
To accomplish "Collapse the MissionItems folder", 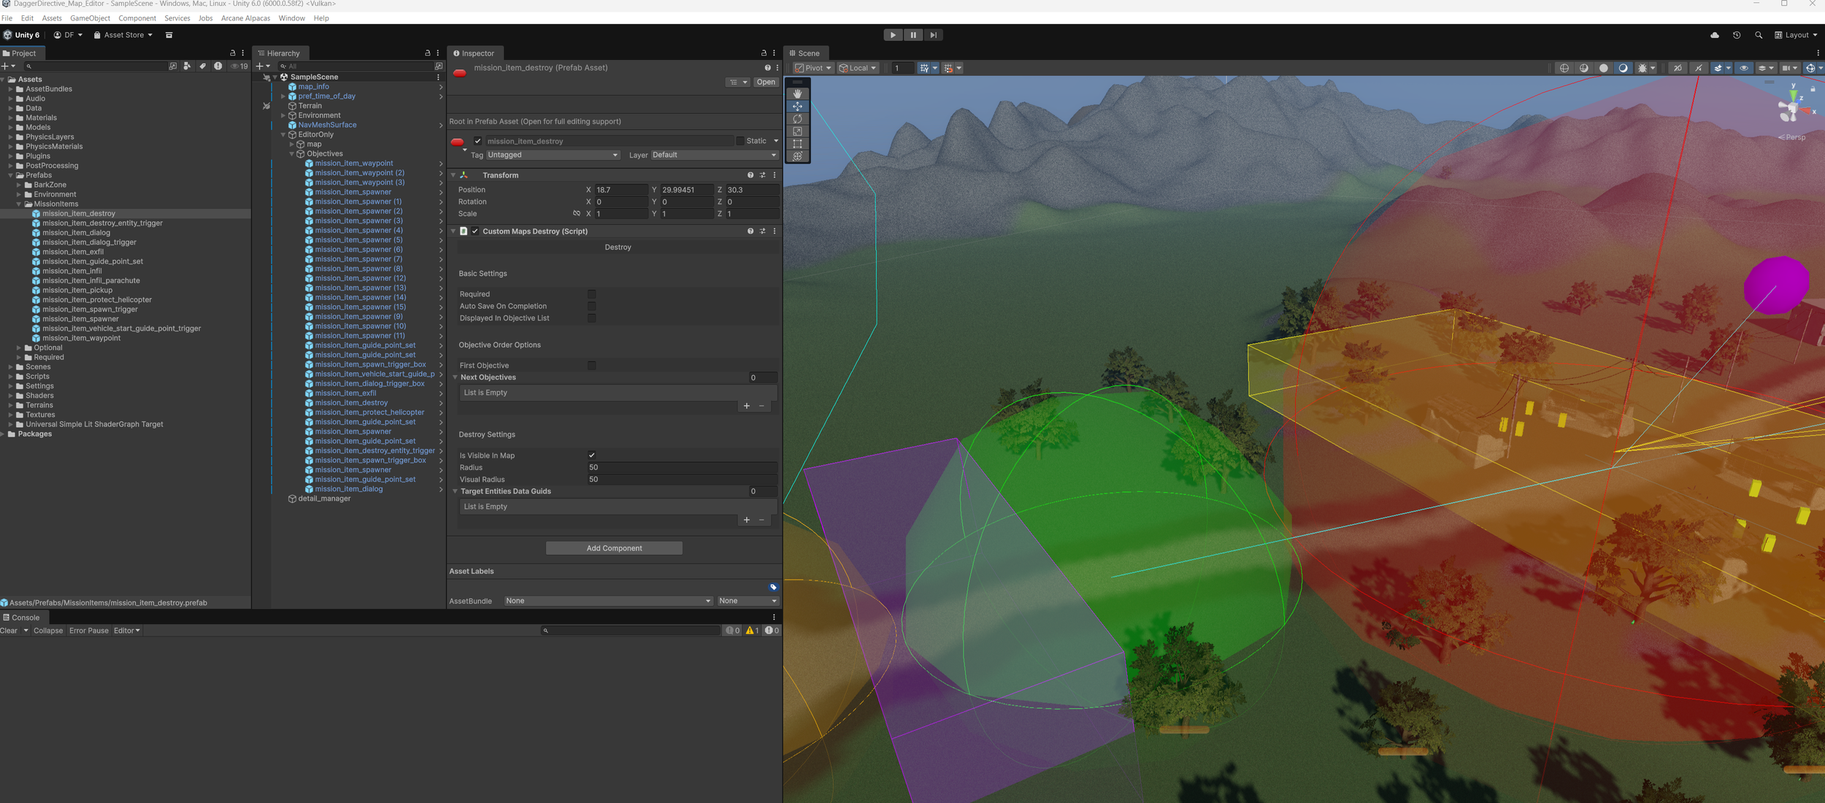I will tap(20, 204).
